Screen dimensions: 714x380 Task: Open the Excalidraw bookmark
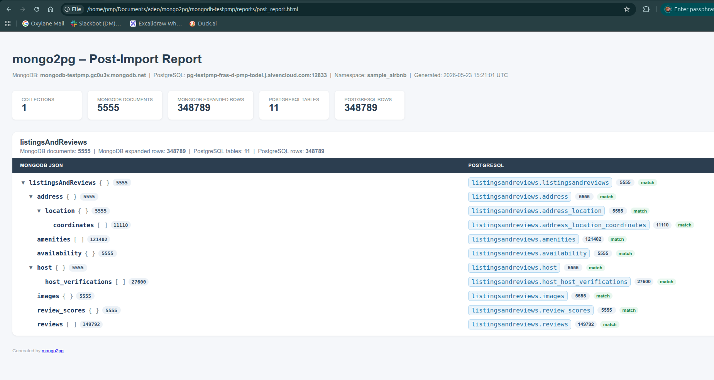click(156, 24)
